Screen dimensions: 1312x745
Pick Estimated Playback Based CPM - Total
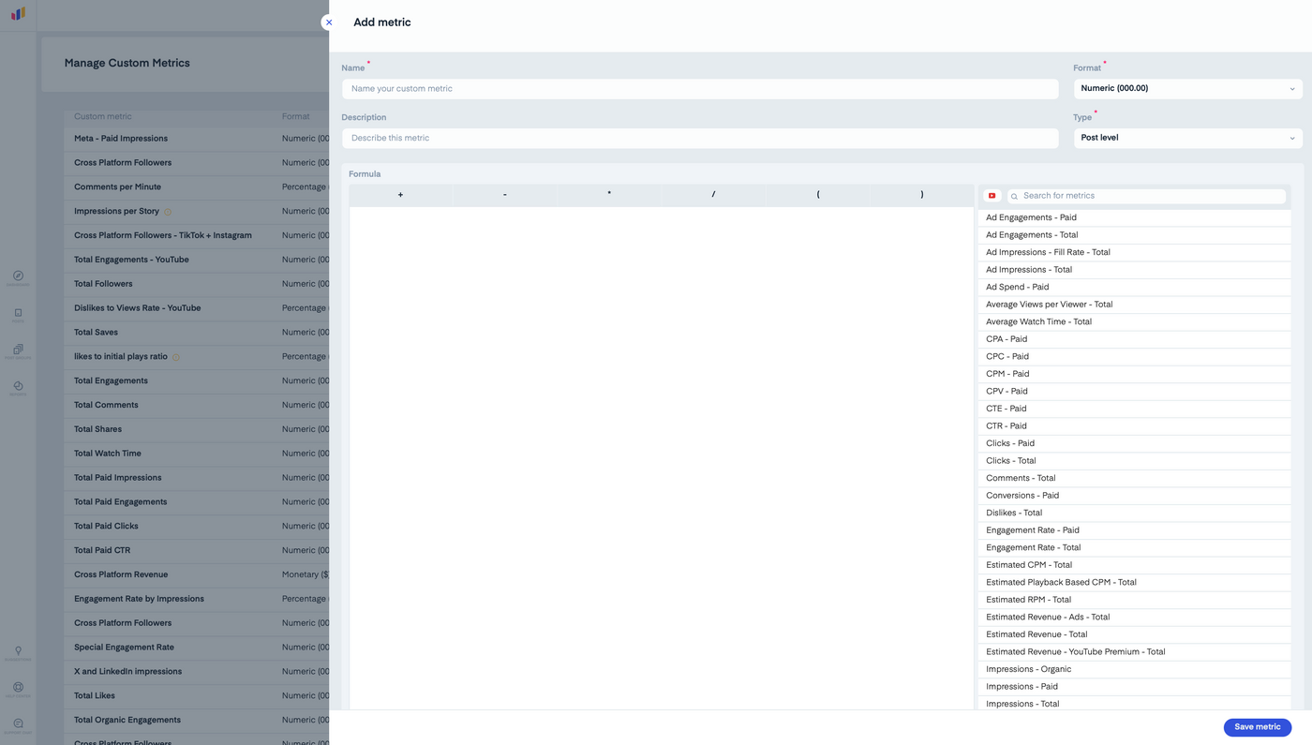(1134, 582)
